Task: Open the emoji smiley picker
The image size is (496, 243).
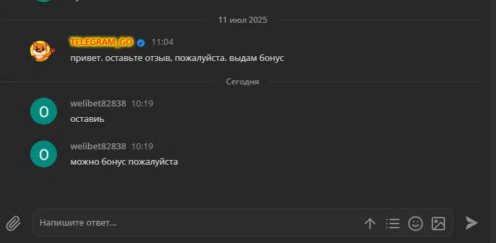Action: 416,224
